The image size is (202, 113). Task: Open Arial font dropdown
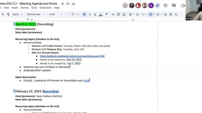point(56,14)
